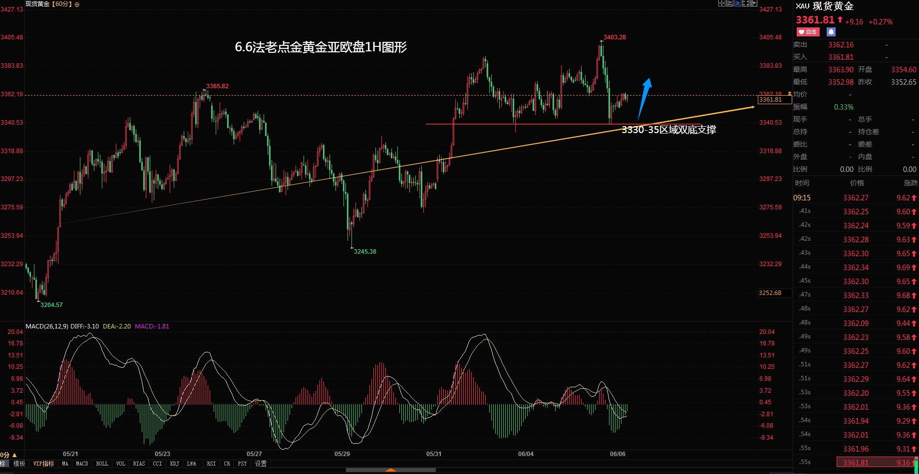
Task: Click the 时间 column header
Action: 802,183
